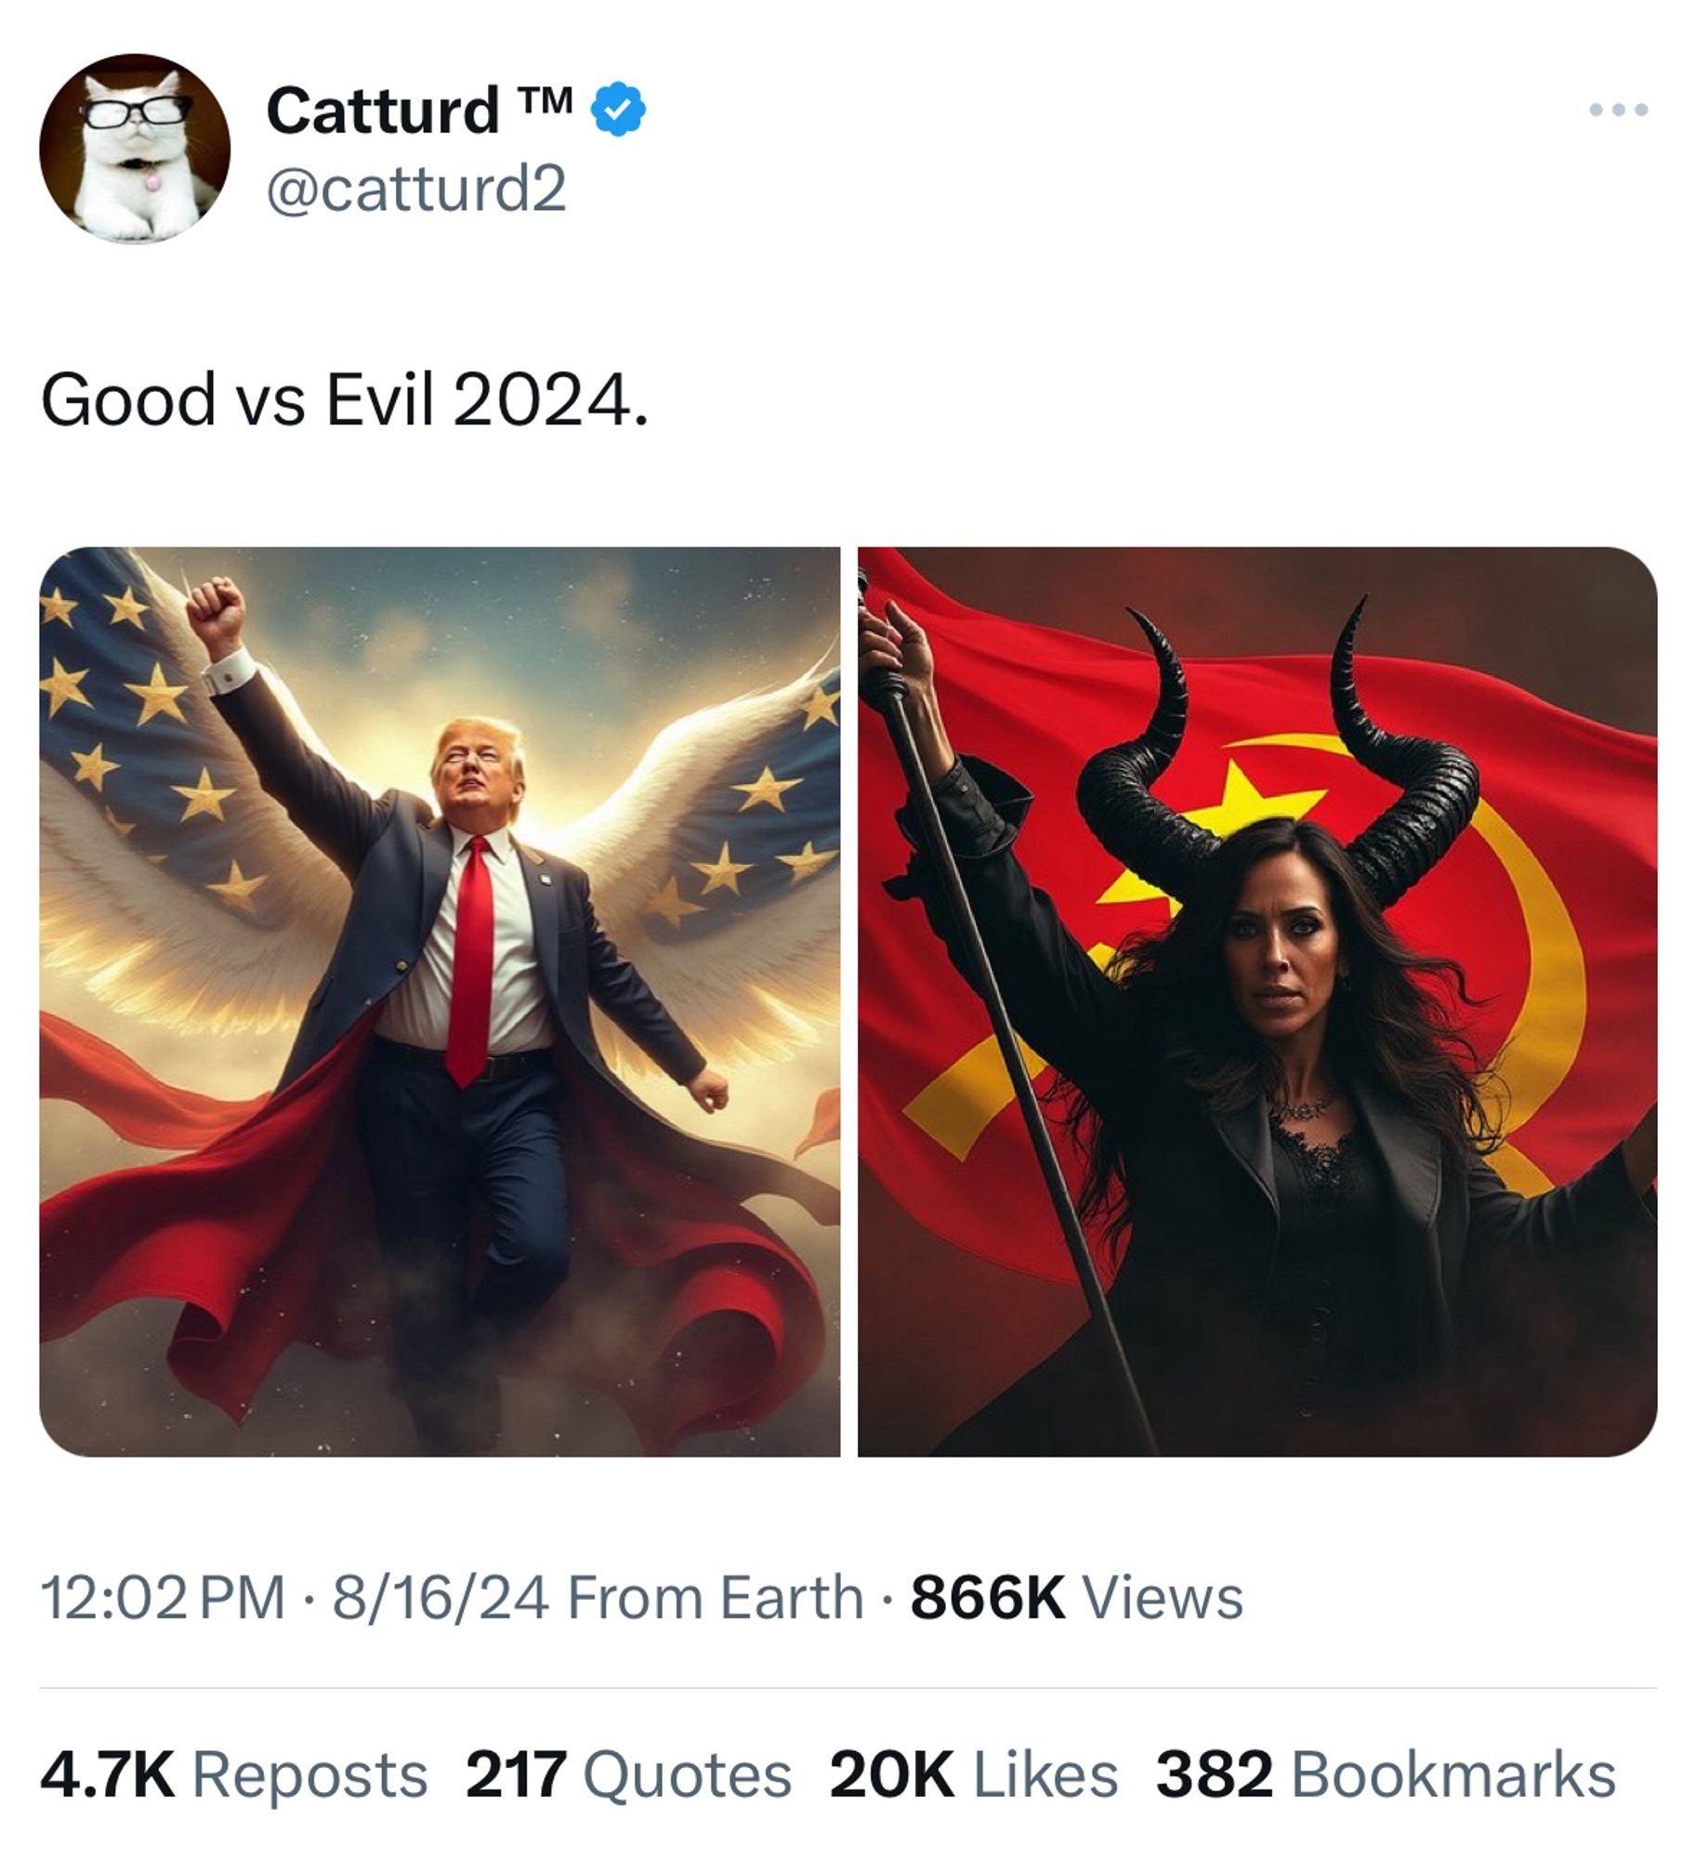Viewport: 1696px width, 1858px height.
Task: Show the 20K Likes list
Action: coord(973,1774)
